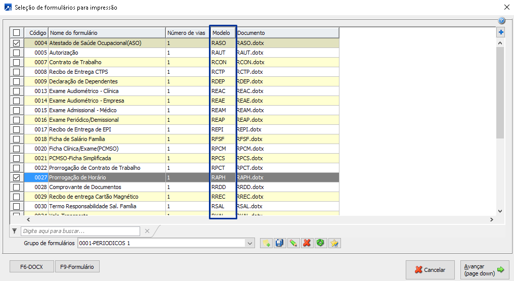Click the blue help question mark icon
The image size is (514, 281).
pyautogui.click(x=501, y=21)
